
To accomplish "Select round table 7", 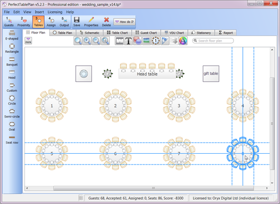I will (179, 154).
